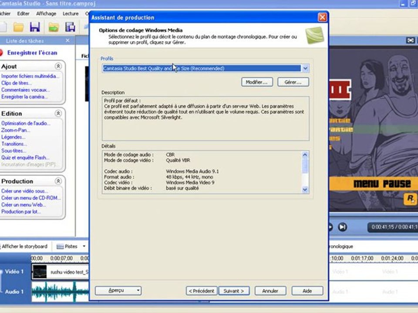
Task: Open help with the Aide button
Action: click(x=307, y=291)
